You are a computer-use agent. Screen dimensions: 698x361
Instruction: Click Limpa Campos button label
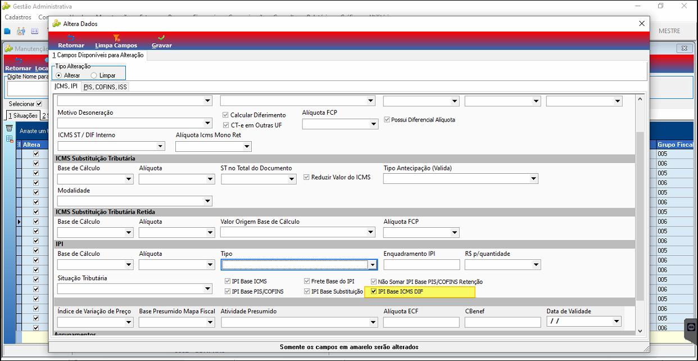116,46
